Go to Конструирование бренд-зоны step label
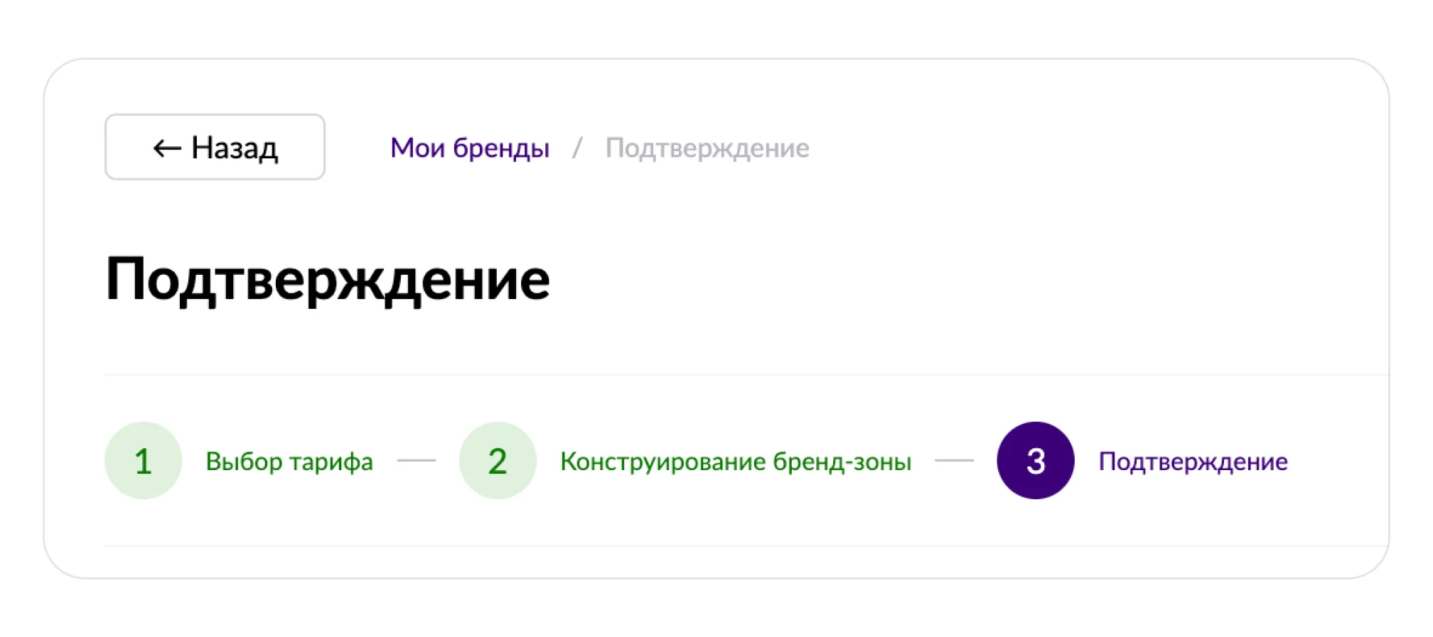The width and height of the screenshot is (1433, 637). tap(736, 462)
